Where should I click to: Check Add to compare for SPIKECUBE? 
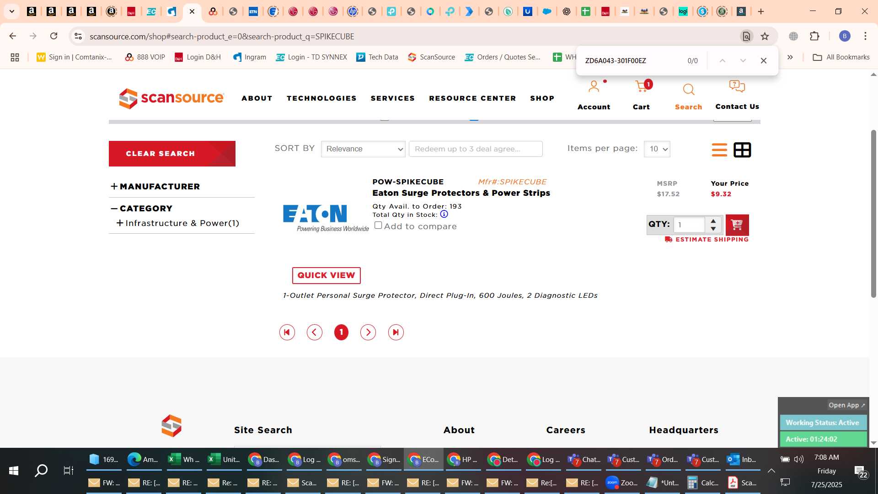pos(378,226)
